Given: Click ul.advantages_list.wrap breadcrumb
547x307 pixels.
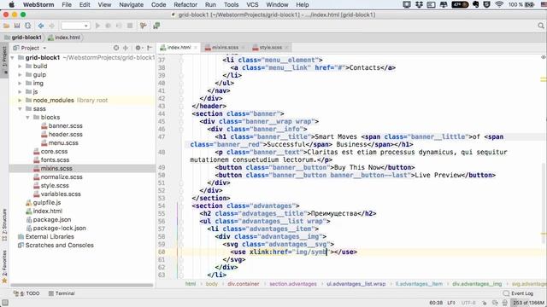Looking at the screenshot, I should 356,284.
